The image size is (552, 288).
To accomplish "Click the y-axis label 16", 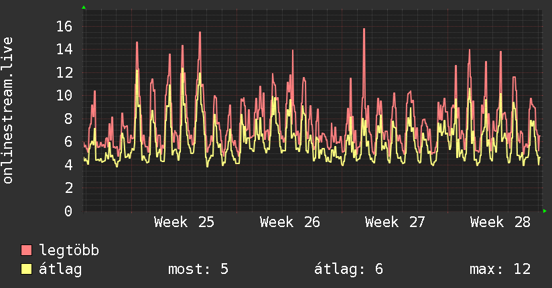I will coord(64,26).
